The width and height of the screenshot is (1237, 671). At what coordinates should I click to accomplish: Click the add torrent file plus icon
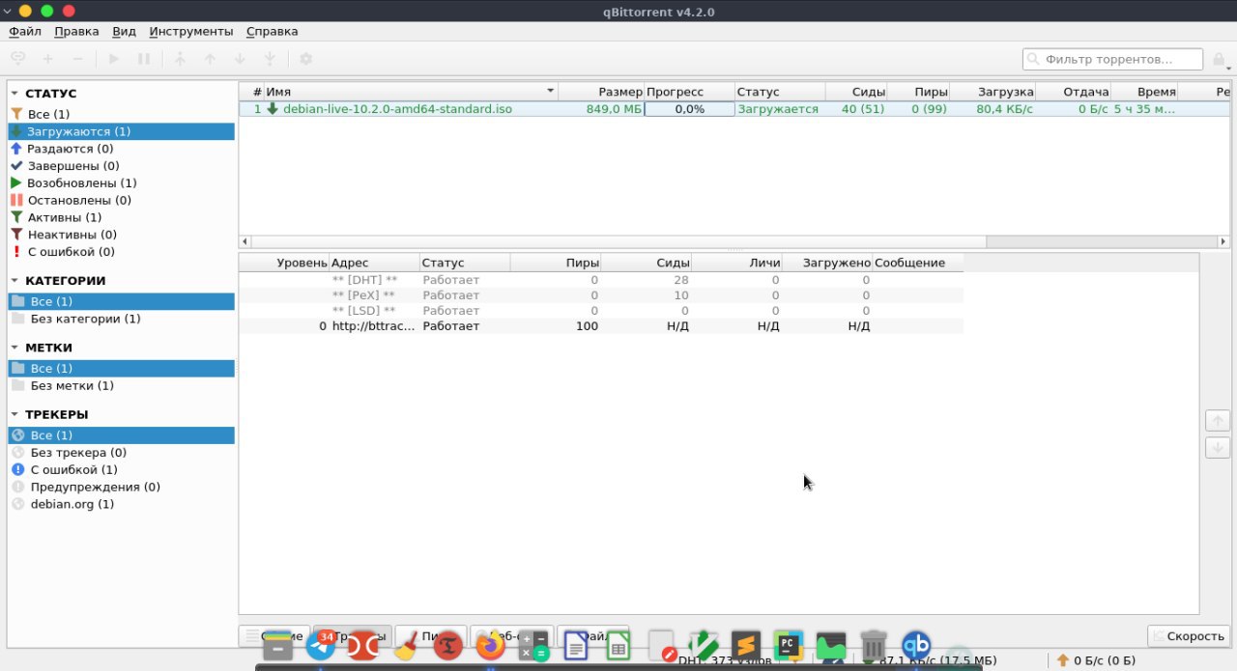47,59
